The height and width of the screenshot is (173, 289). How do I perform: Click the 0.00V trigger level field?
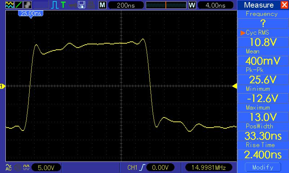160,168
